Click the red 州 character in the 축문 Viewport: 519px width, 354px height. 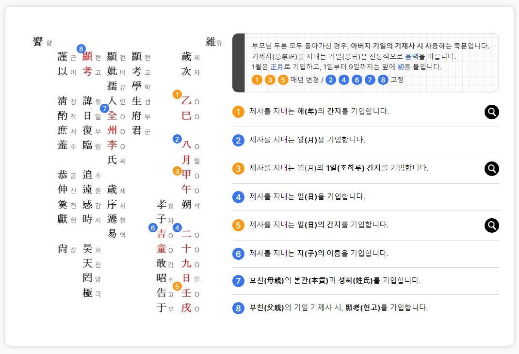click(x=112, y=130)
